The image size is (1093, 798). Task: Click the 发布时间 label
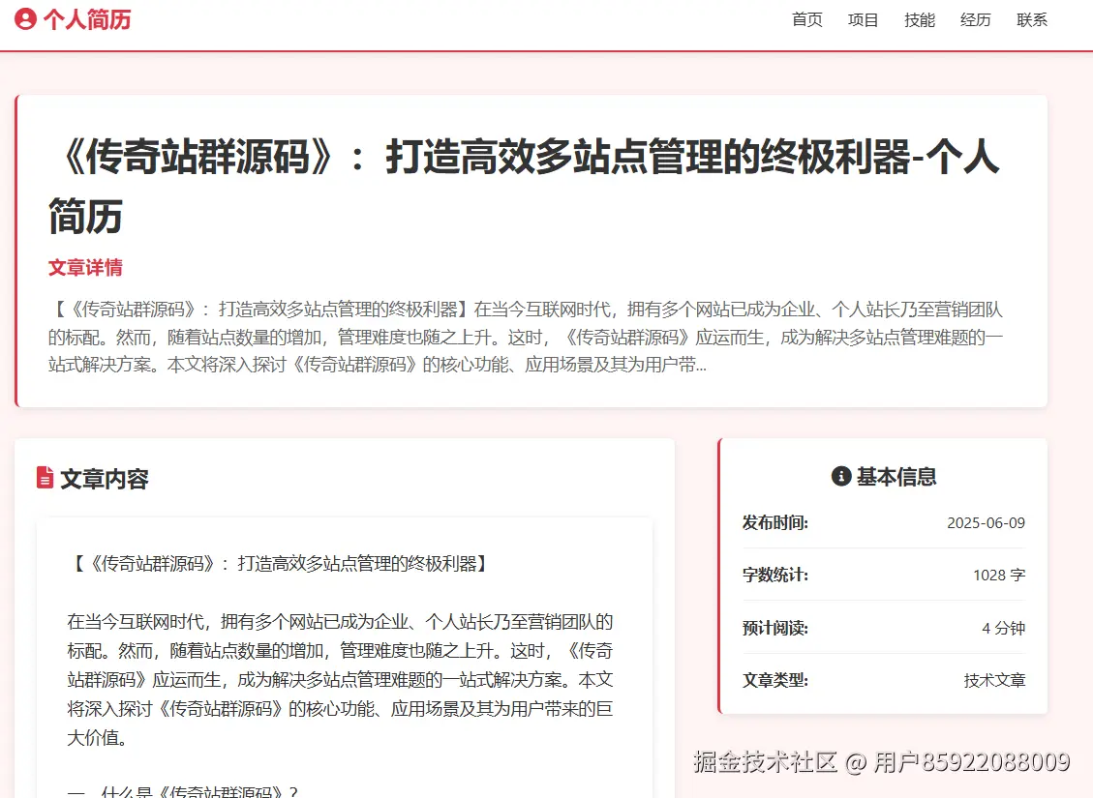tap(774, 522)
